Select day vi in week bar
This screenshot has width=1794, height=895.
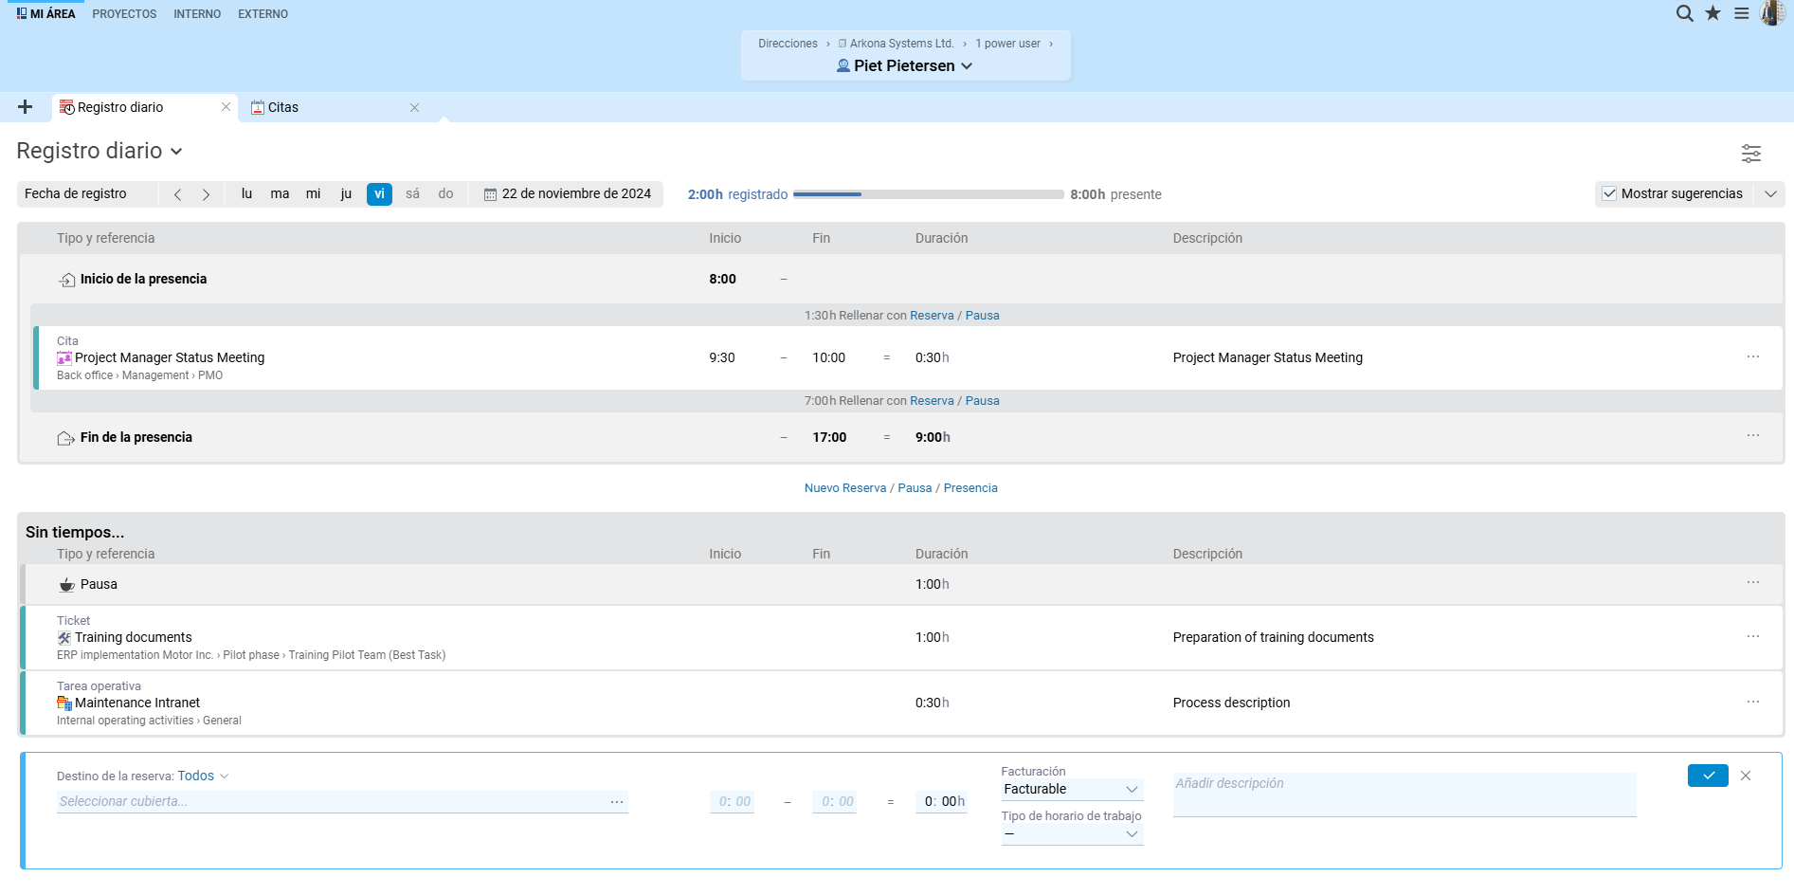point(379,193)
